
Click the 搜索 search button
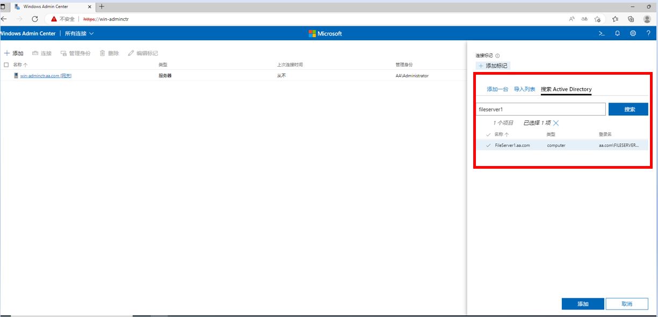[628, 109]
